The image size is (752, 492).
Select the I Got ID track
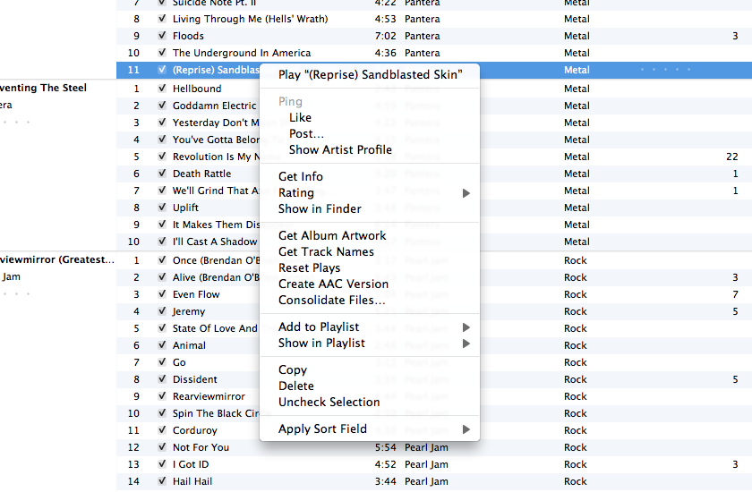(x=191, y=464)
